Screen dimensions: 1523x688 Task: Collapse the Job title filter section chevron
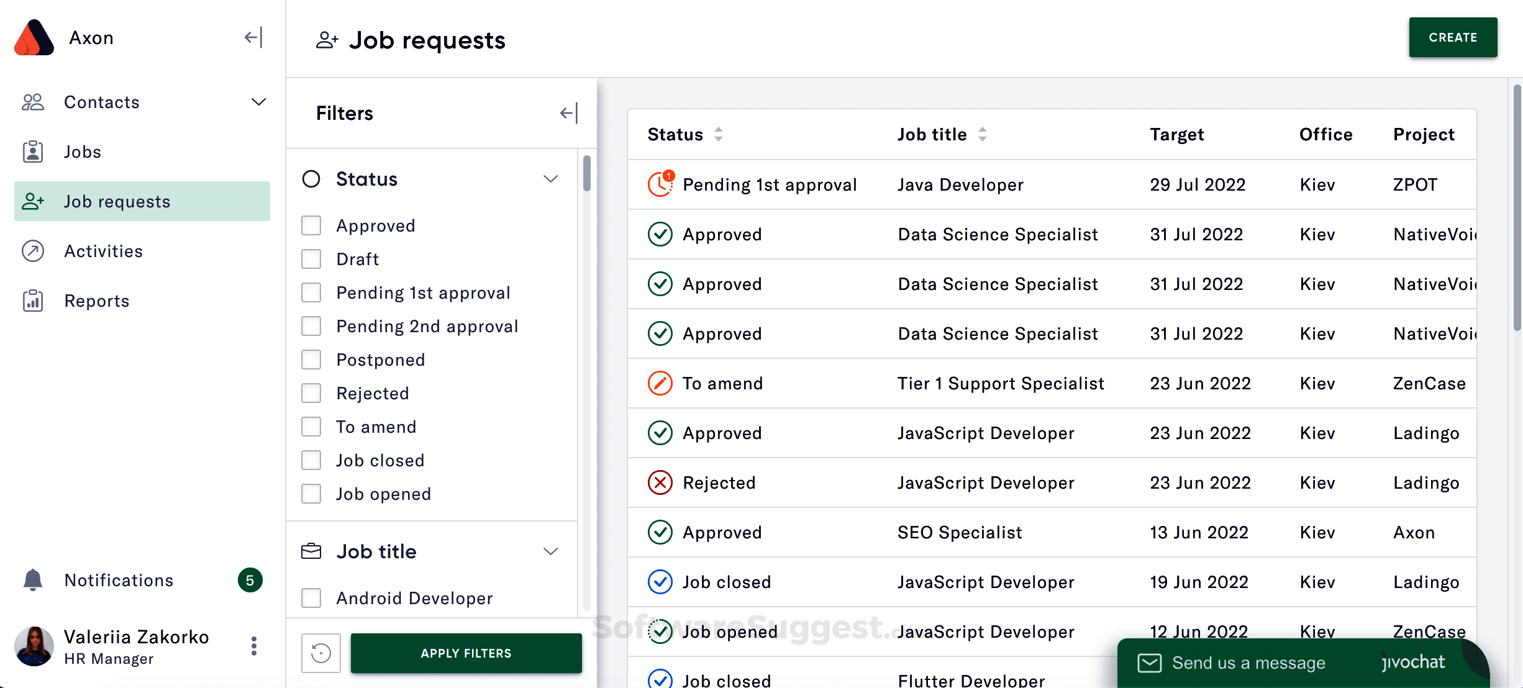coord(550,551)
